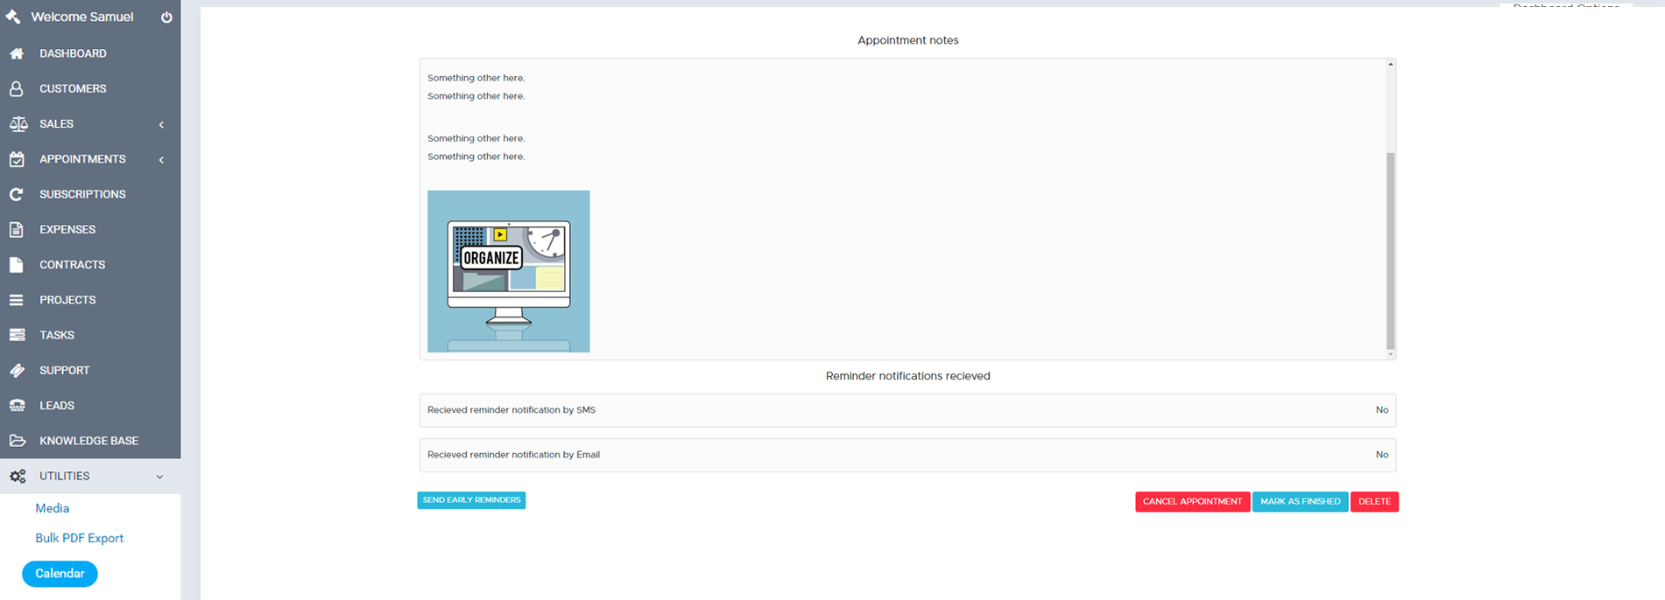Click the Support ticket icon

[17, 370]
